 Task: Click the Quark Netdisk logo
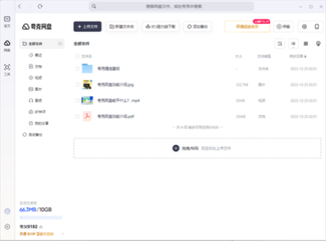click(x=37, y=27)
